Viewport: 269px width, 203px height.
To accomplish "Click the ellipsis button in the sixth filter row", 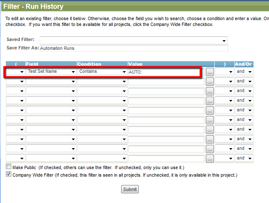I will 210,120.
